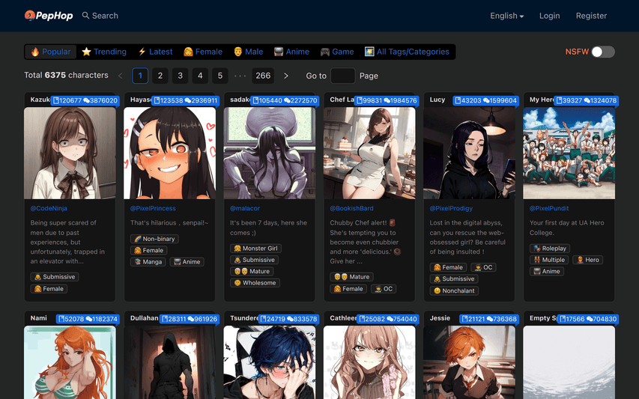Open the English language dropdown

506,16
